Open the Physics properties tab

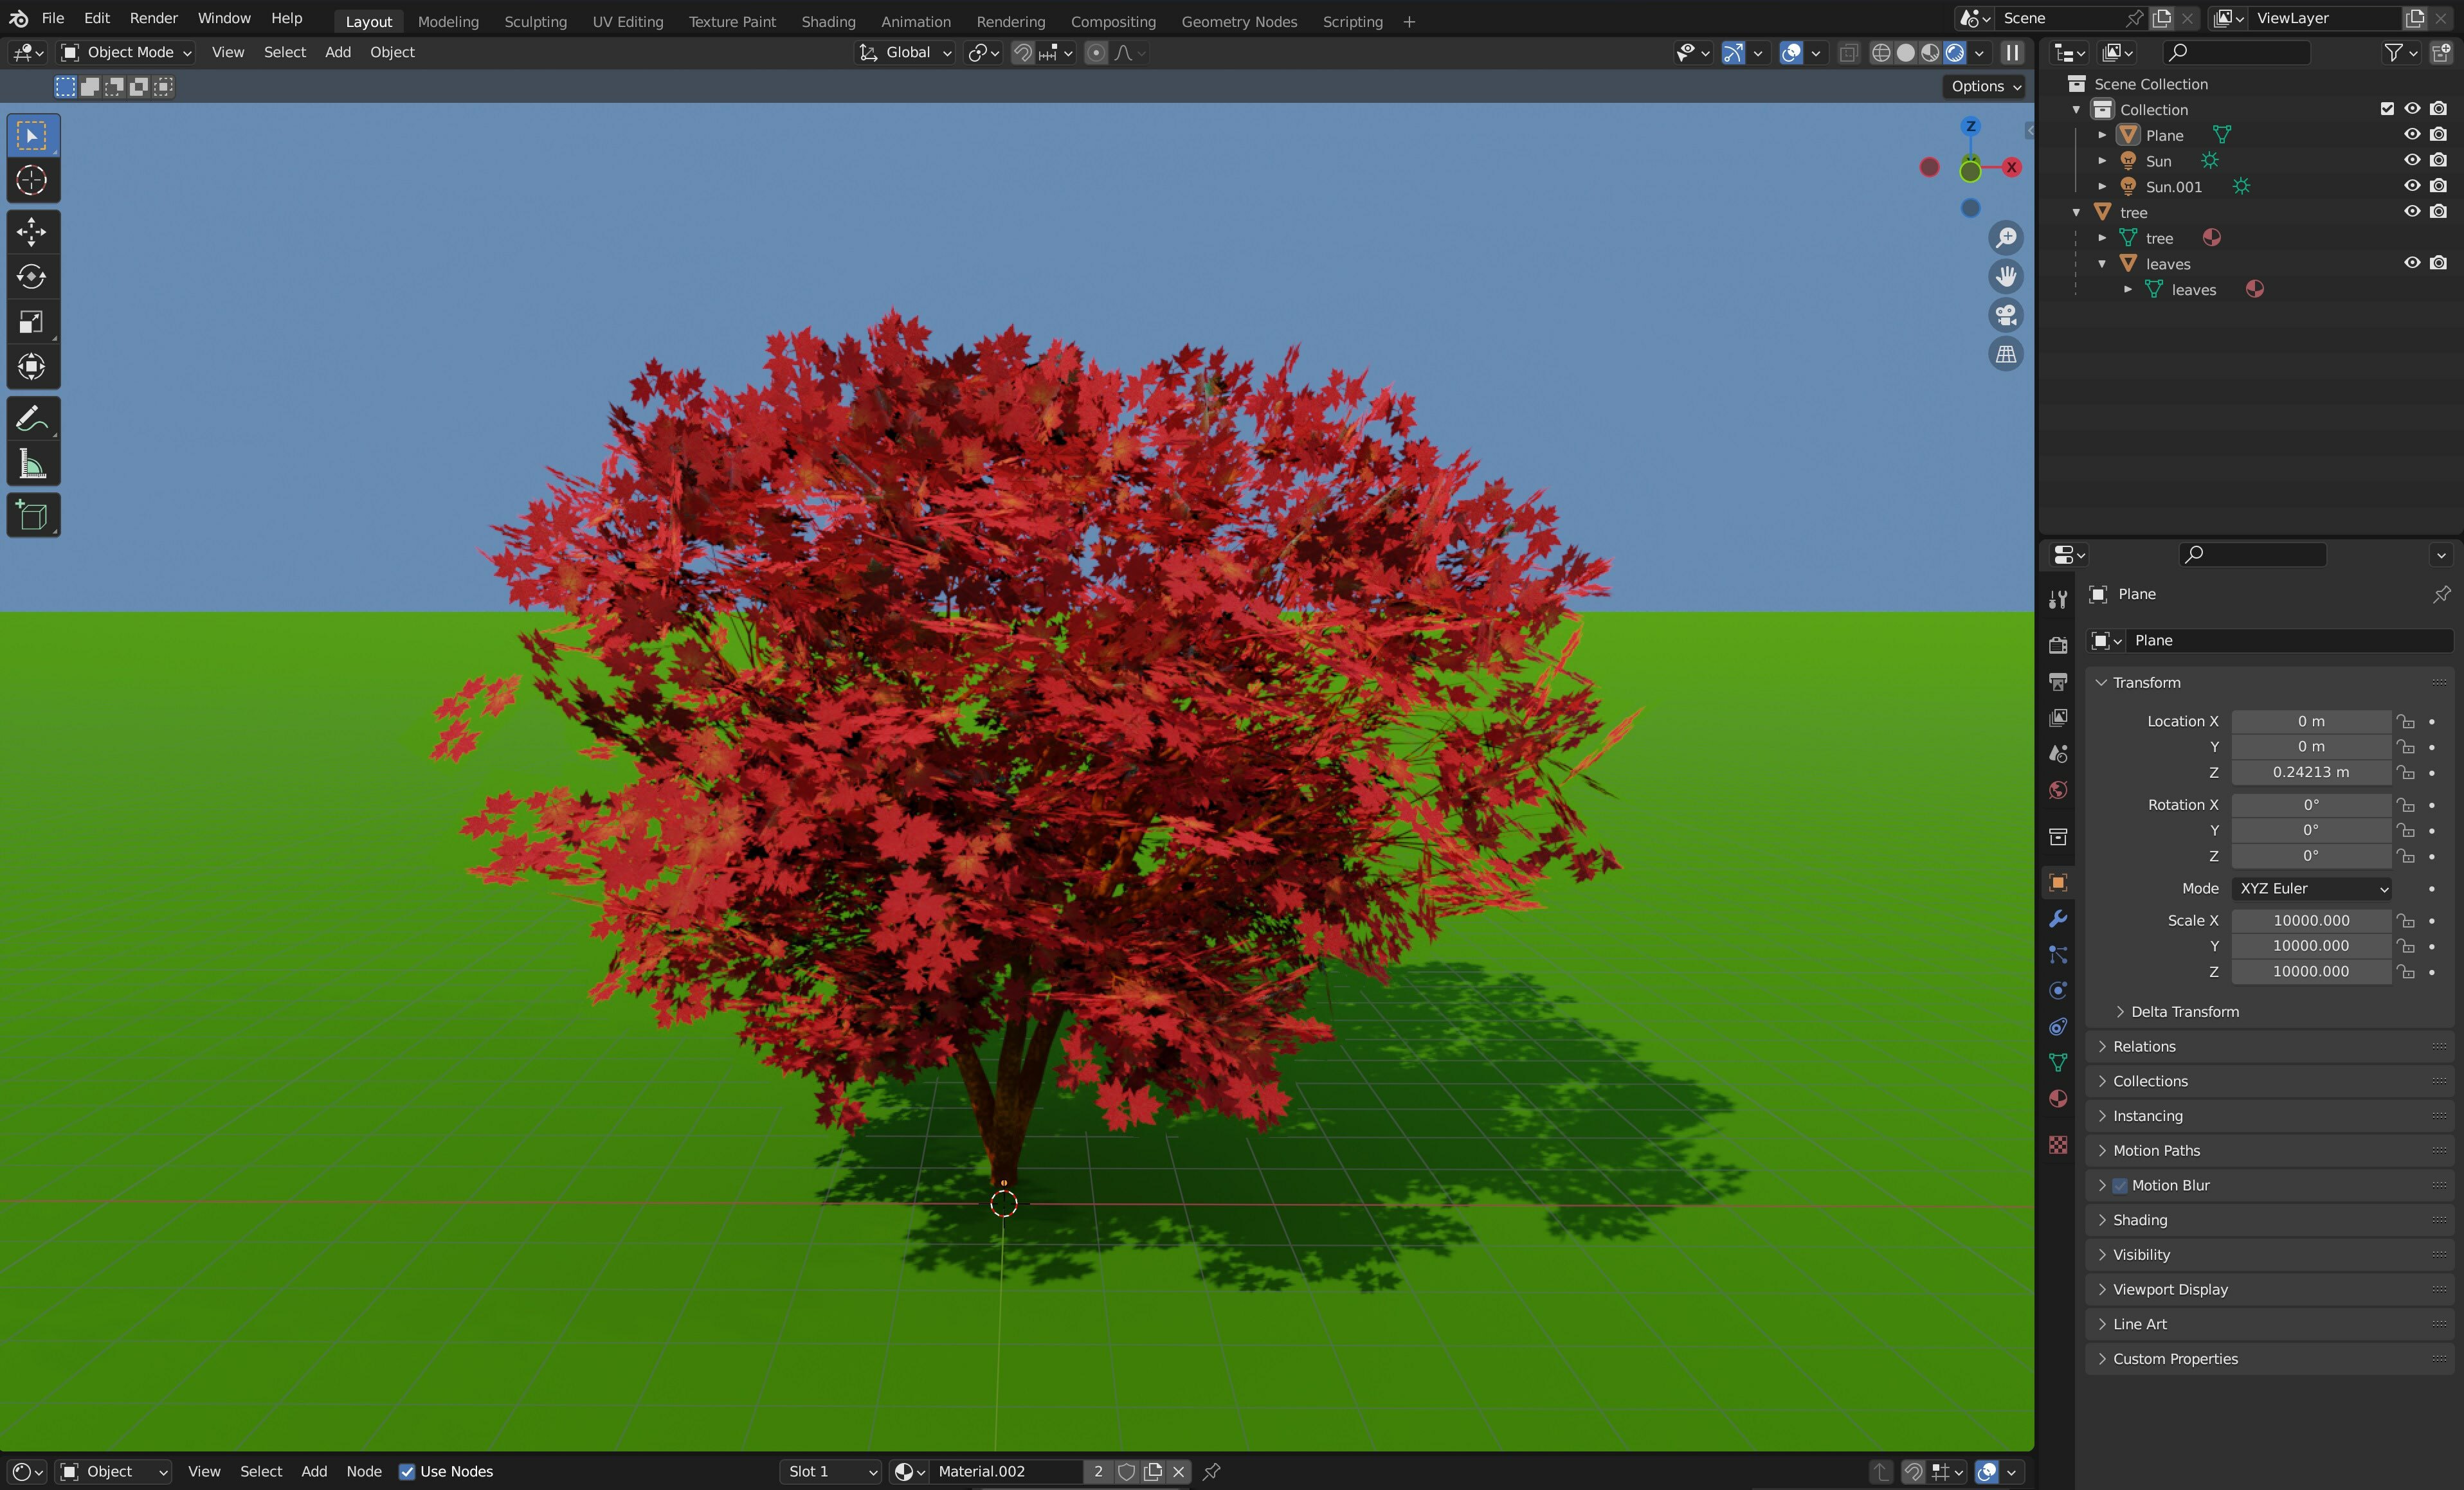(x=2058, y=990)
